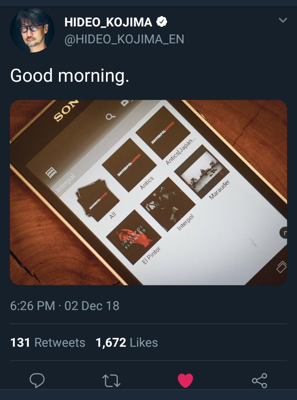Unlike the tweet with the heart
Screen dimensions: 297x400
click(185, 380)
